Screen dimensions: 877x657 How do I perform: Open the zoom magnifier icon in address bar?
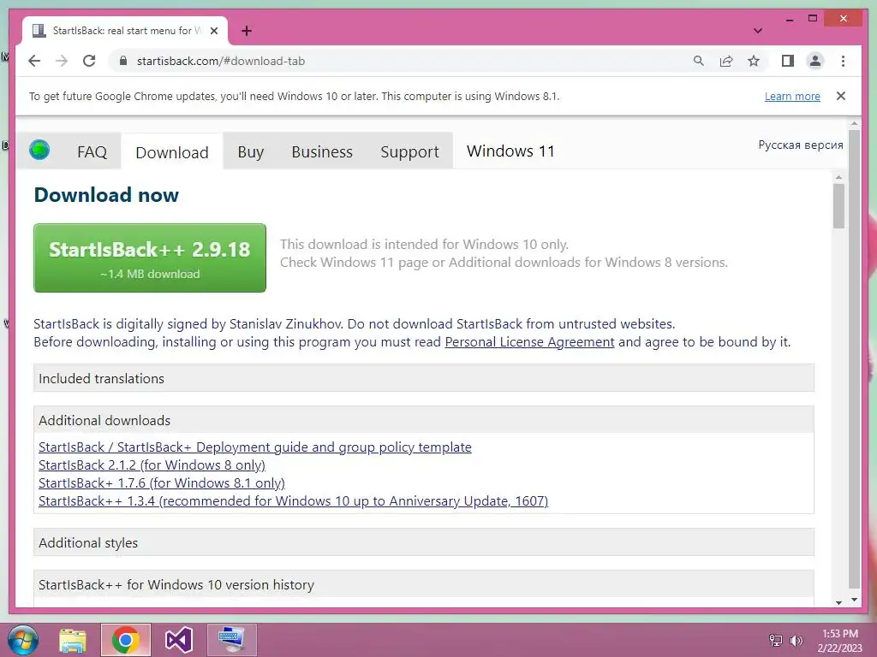[x=699, y=61]
